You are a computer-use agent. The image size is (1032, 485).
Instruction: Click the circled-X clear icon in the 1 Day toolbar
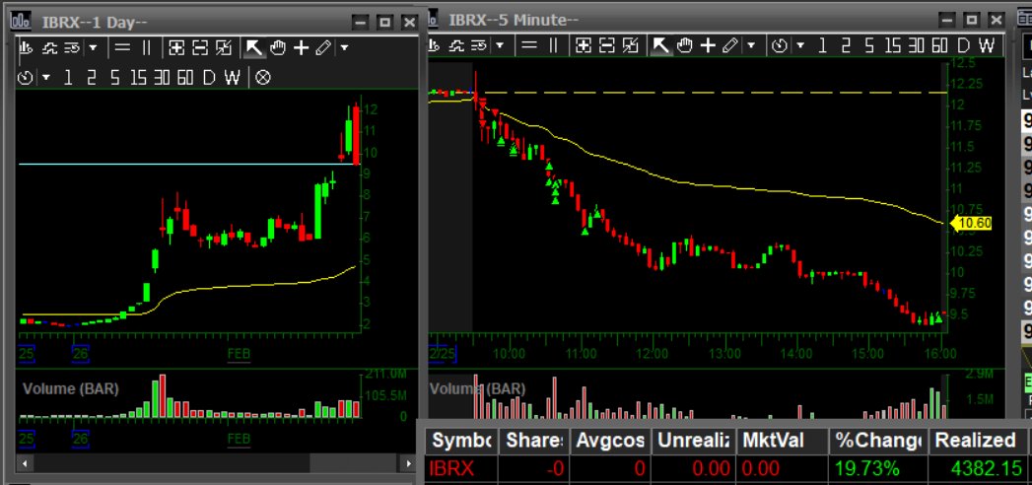(262, 78)
